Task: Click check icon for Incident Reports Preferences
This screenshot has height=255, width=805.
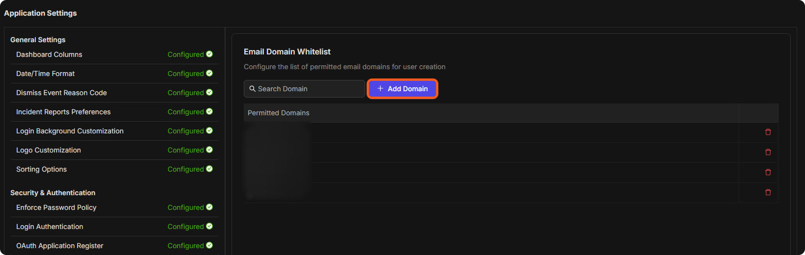Action: pyautogui.click(x=209, y=111)
